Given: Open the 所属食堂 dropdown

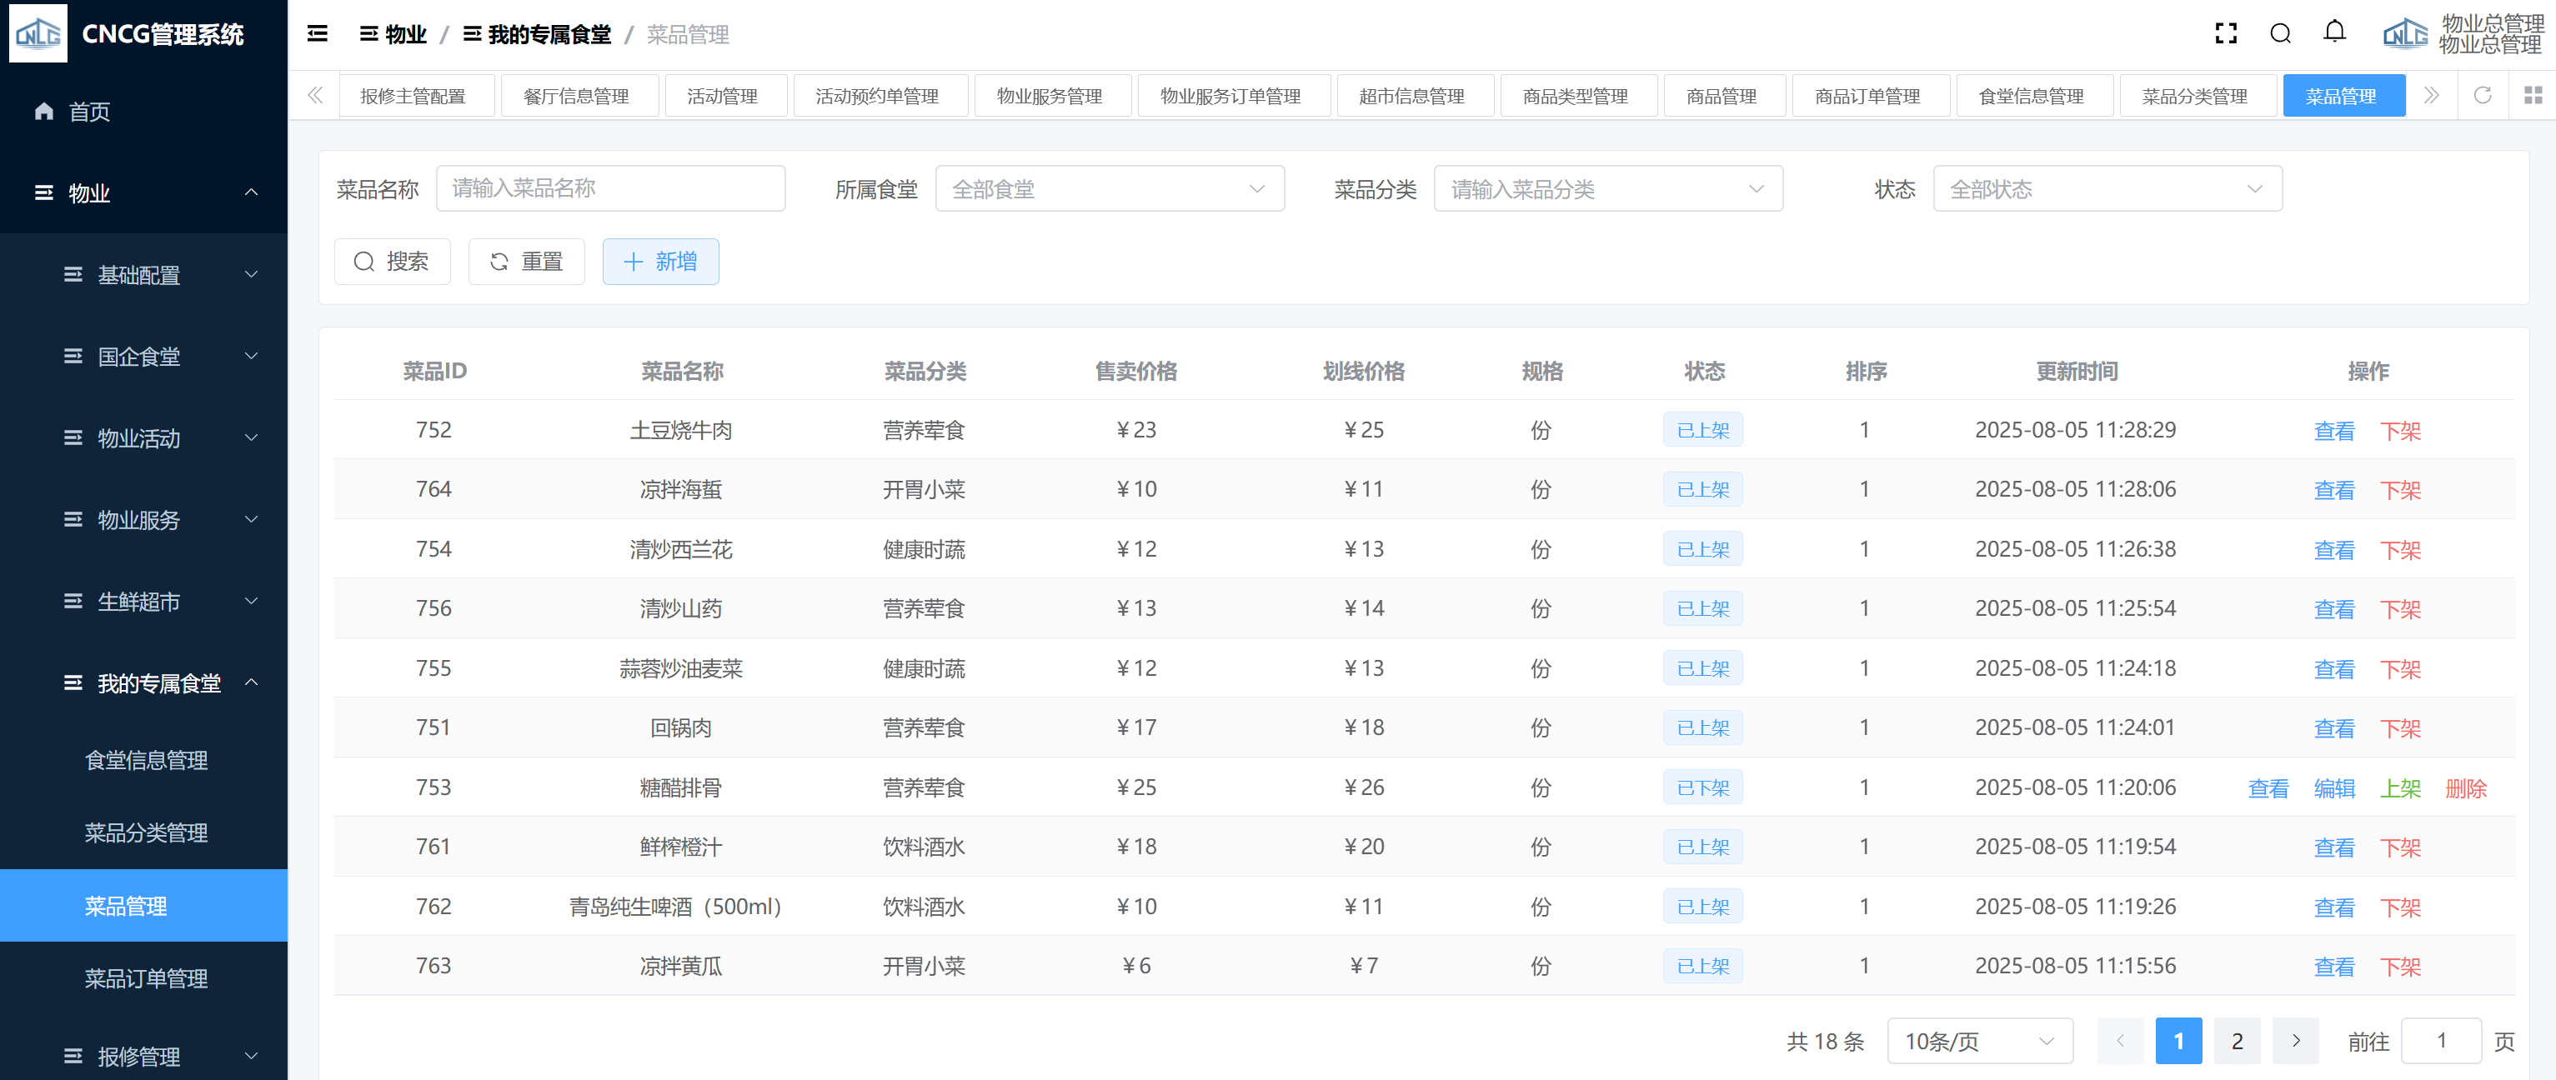Looking at the screenshot, I should coord(1110,188).
